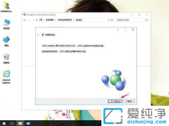Minimize the Create Homegroup dialog

coord(118,30)
